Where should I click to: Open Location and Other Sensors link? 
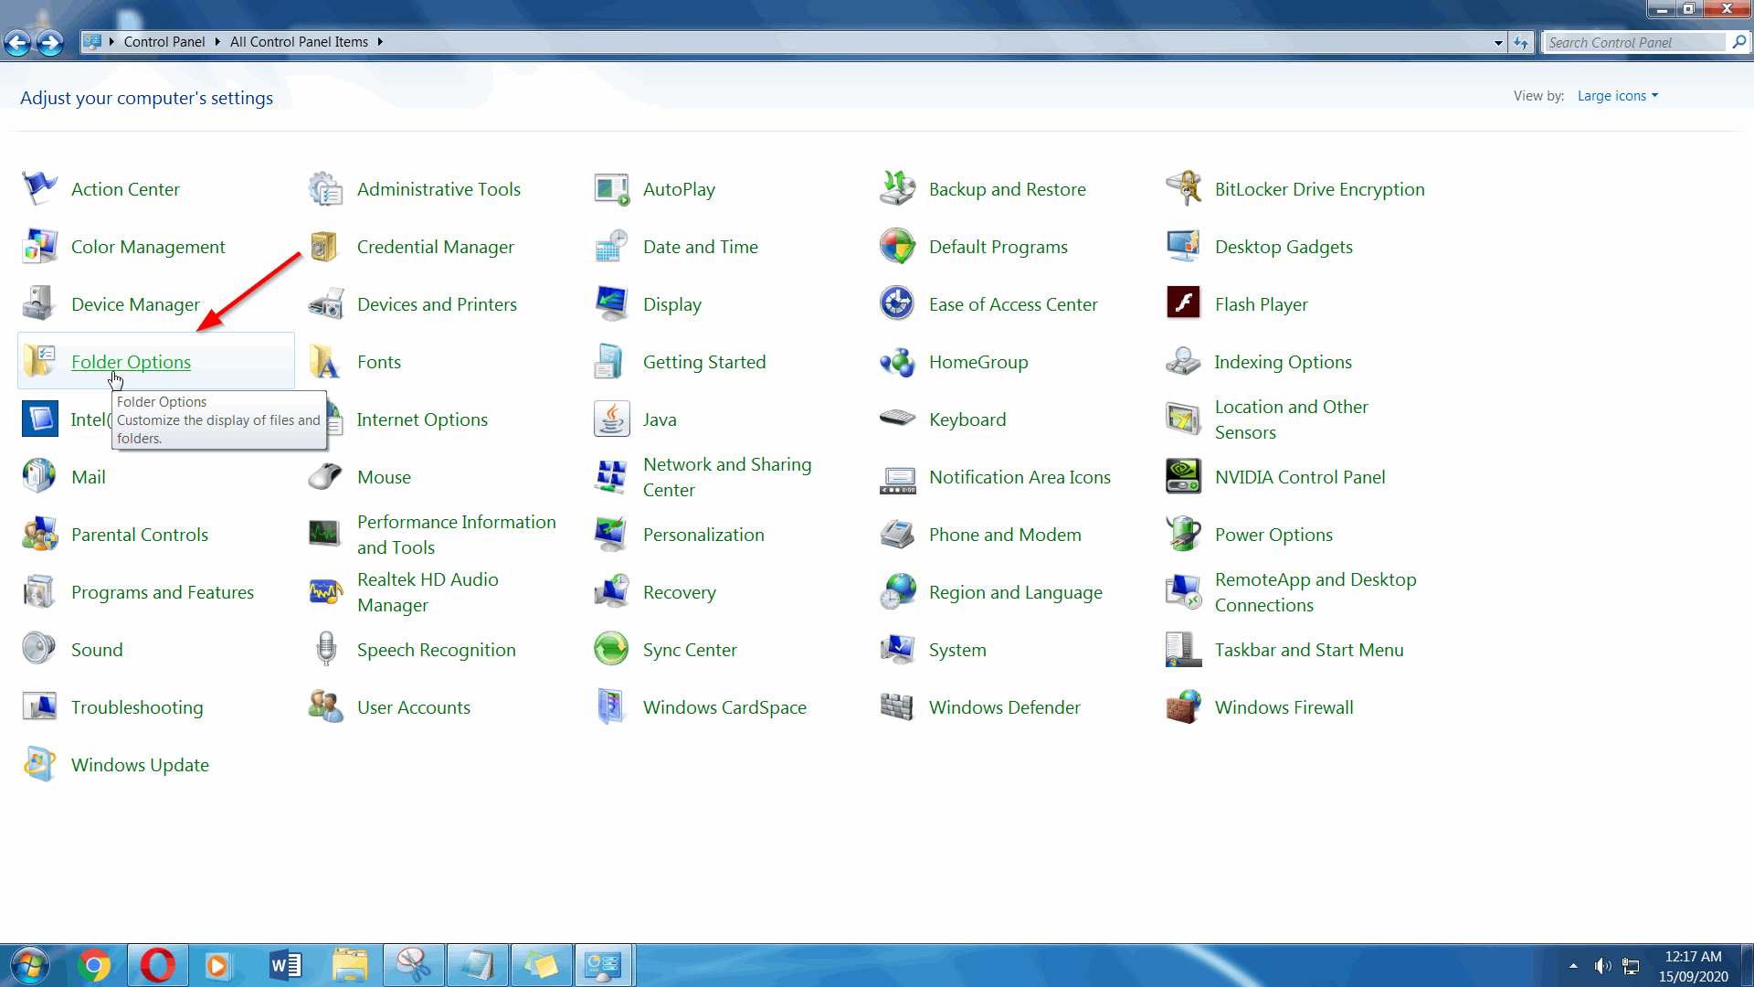[1291, 419]
